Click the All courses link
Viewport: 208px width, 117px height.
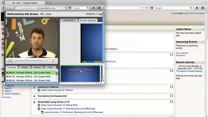click(x=6, y=97)
